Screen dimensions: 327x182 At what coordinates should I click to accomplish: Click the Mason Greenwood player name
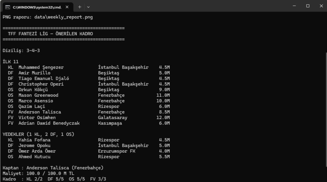tap(39, 95)
